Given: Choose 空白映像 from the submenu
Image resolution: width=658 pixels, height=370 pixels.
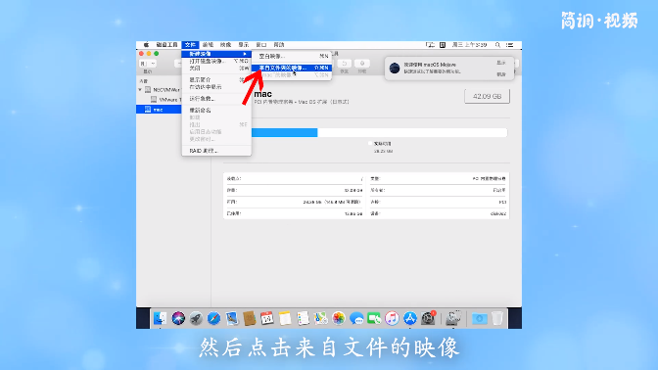Looking at the screenshot, I should pos(292,56).
